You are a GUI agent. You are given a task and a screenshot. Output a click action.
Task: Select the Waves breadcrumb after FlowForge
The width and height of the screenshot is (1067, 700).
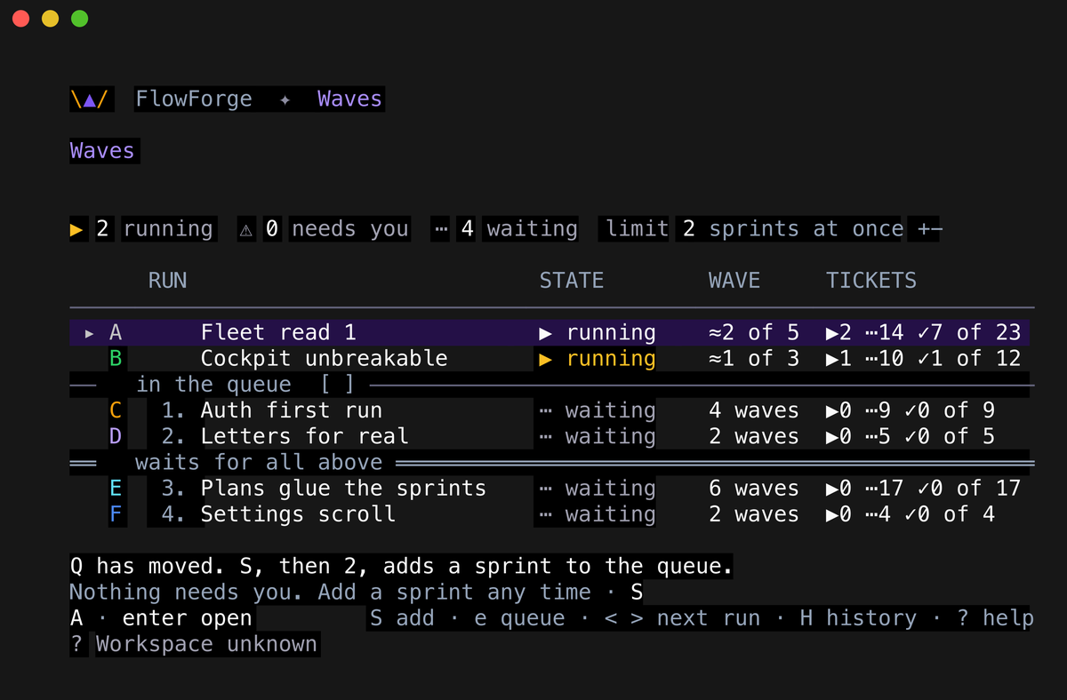(349, 99)
